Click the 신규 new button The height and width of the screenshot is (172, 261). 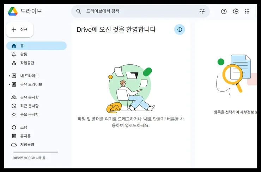(20, 30)
